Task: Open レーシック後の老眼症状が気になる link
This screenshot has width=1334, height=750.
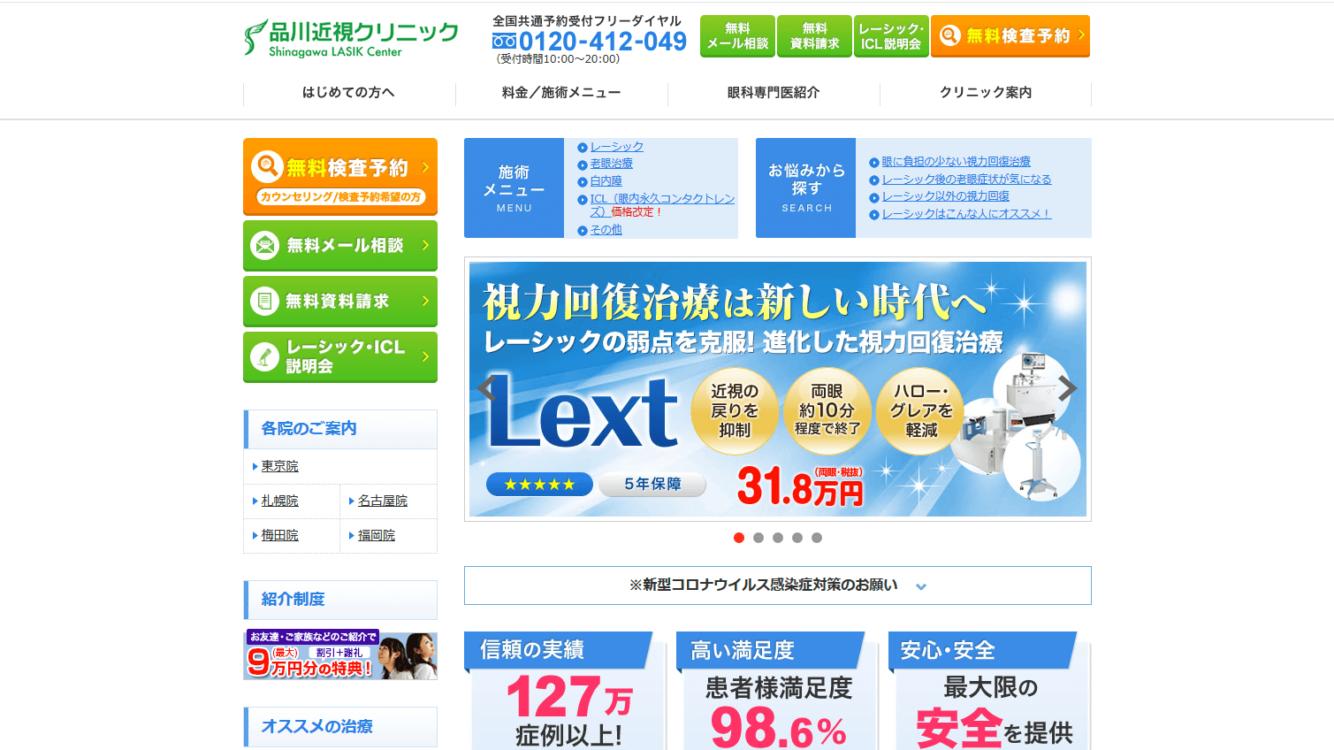Action: [967, 180]
